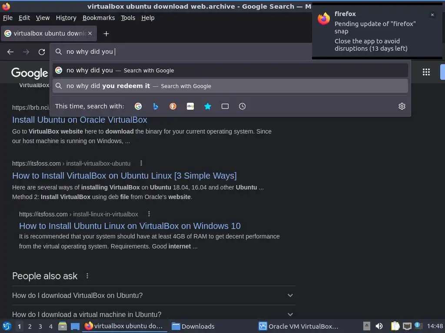Click the forward navigation arrow

pos(26,52)
